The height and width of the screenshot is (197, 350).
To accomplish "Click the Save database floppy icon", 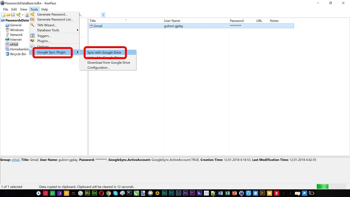I will 13,15.
